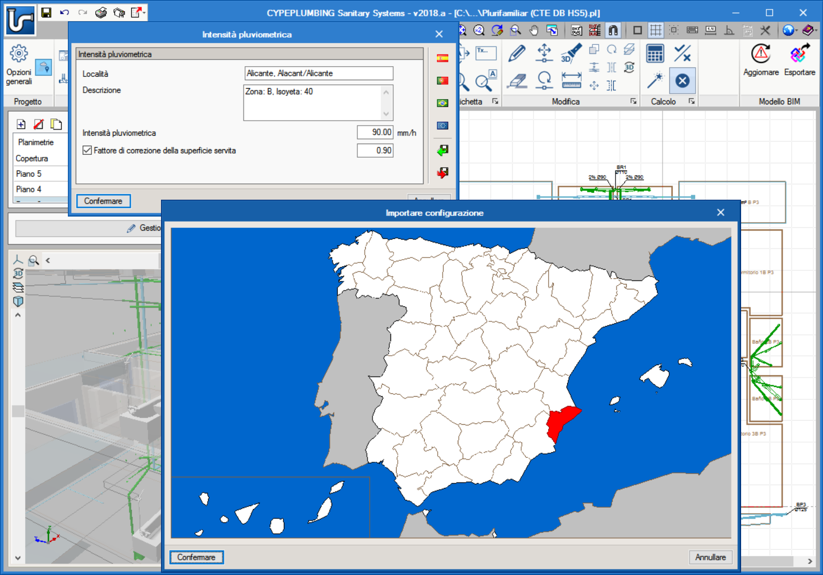823x575 pixels.
Task: Click Descrizione scroll down arrow
Action: point(386,114)
